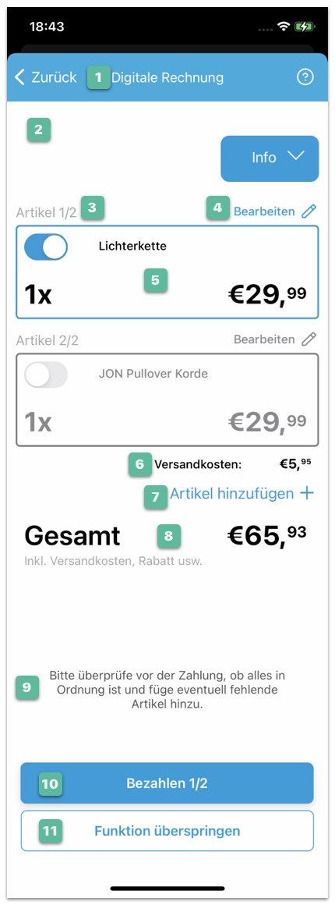Select the Lichterkette article card
This screenshot has width=335, height=905.
click(167, 272)
